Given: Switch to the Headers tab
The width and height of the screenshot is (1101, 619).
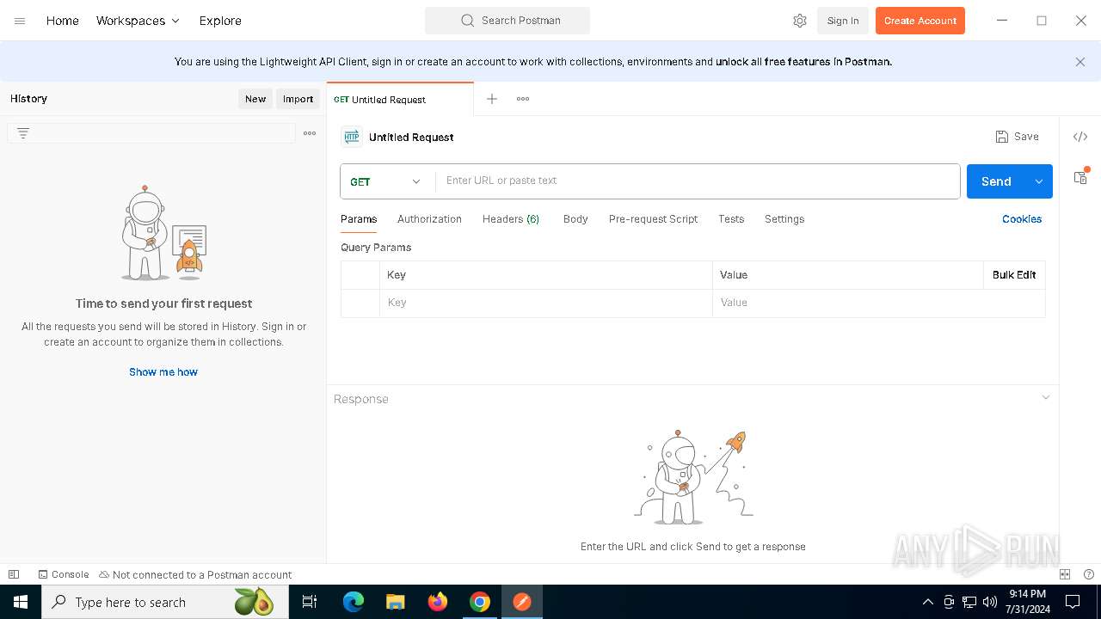Looking at the screenshot, I should (x=511, y=219).
